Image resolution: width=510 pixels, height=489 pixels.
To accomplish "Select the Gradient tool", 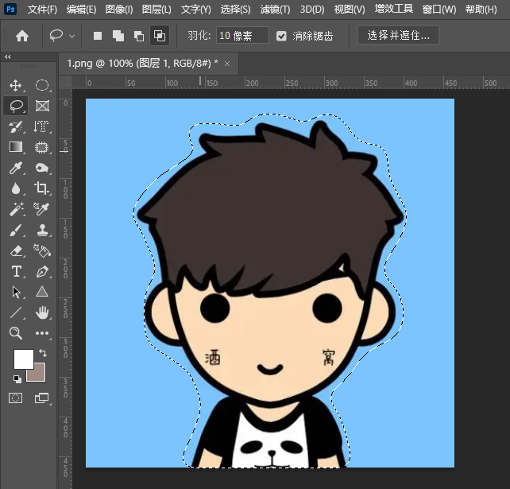I will tap(16, 147).
